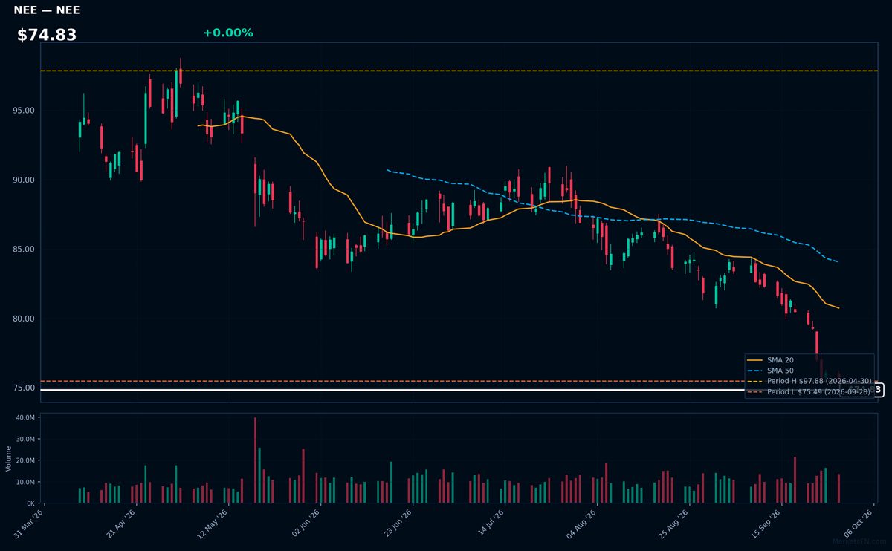Viewport: 892px width, 551px height.
Task: Click the 02 Jun '26 date label
Action: [x=305, y=524]
